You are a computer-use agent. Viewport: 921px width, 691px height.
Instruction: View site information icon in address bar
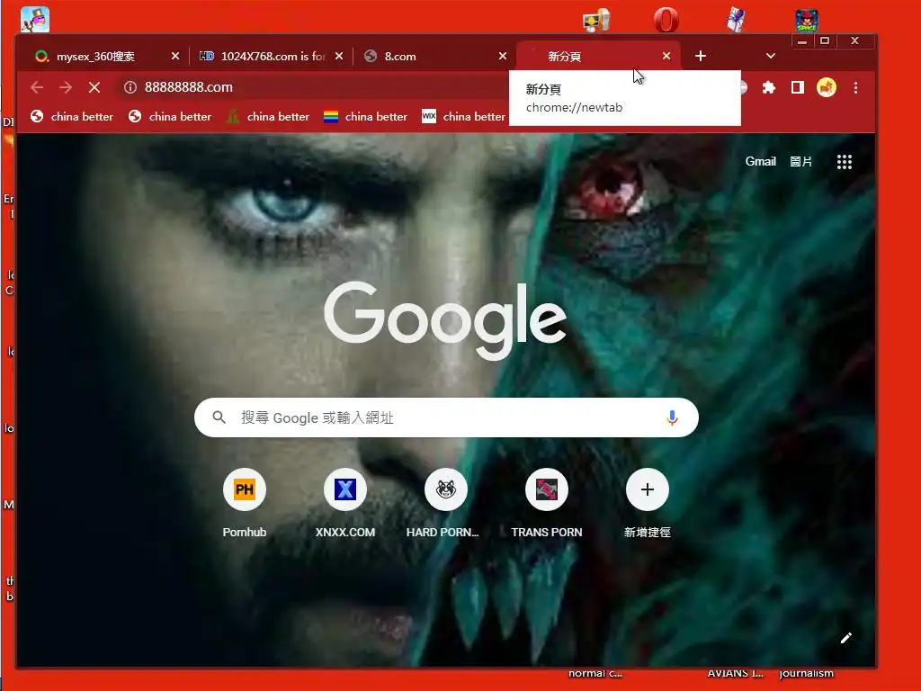click(x=130, y=87)
